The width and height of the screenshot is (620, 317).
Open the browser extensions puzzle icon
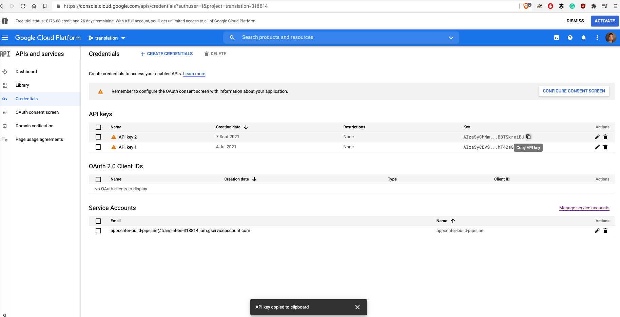pyautogui.click(x=594, y=6)
